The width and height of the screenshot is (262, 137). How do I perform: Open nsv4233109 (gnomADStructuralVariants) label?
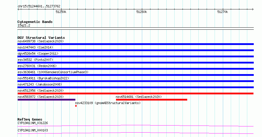pyautogui.click(x=108, y=103)
